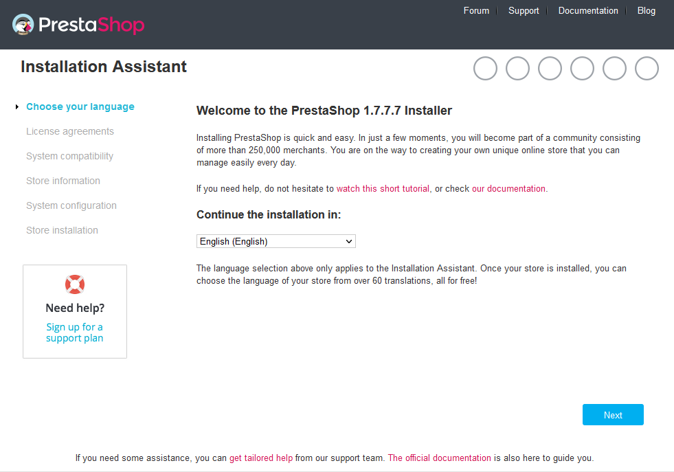The image size is (674, 472).
Task: Select License agreements step in sidebar
Action: coord(70,131)
